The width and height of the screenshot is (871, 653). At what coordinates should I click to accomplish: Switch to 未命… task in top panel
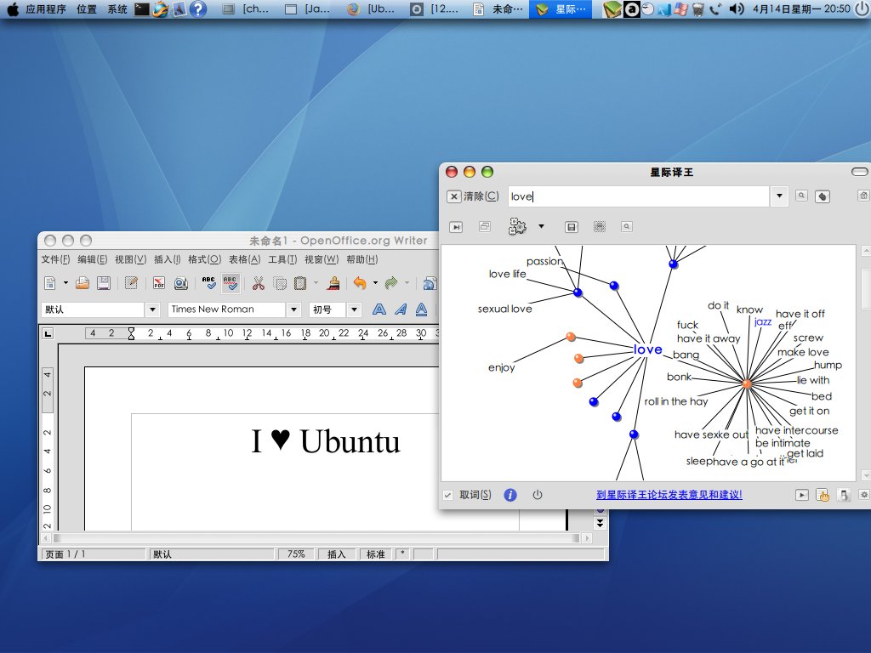click(x=498, y=9)
